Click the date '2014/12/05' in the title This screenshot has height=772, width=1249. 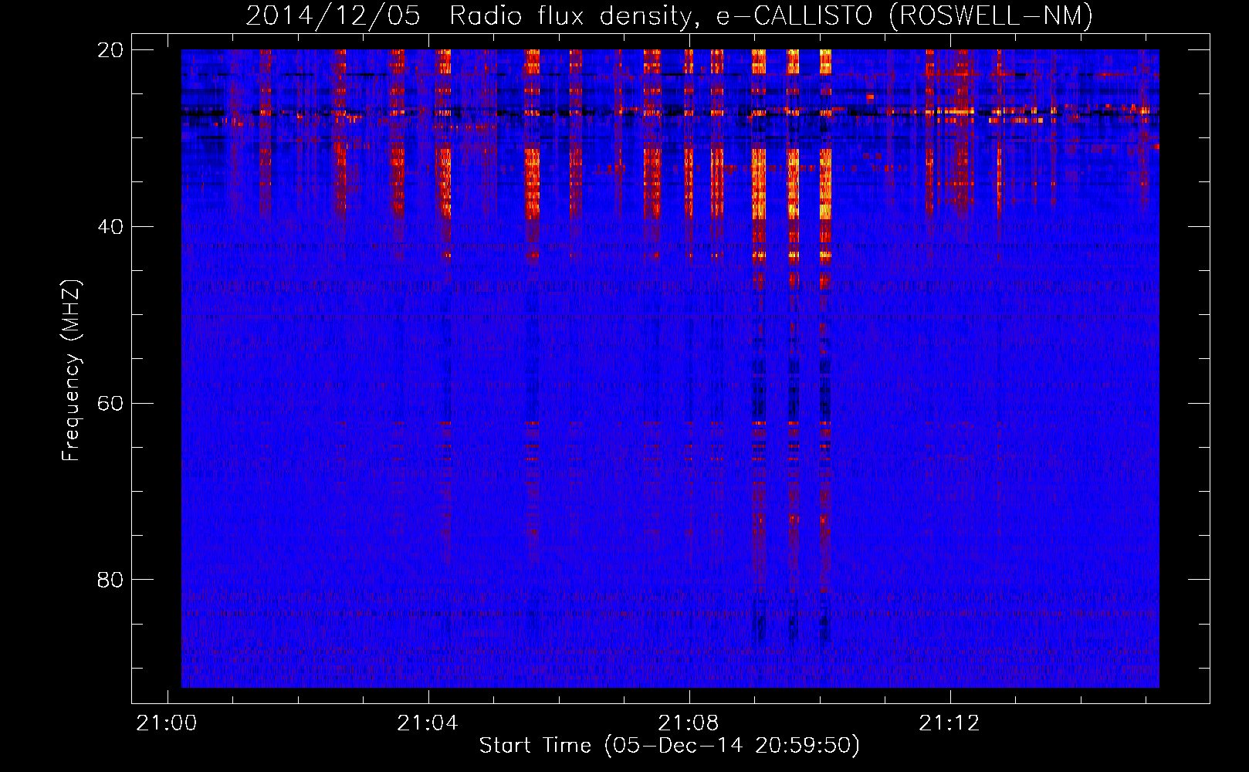(333, 15)
